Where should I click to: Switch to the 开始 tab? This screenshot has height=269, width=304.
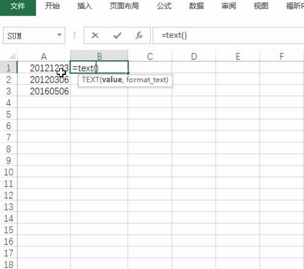(52, 6)
